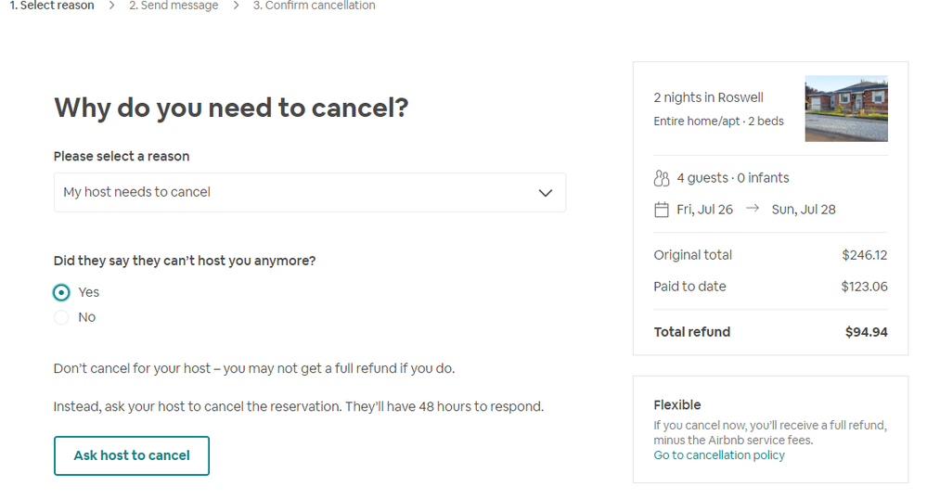Click the arrow between check-in and checkout dates
Viewport: 927px width, 499px height.
click(x=752, y=209)
